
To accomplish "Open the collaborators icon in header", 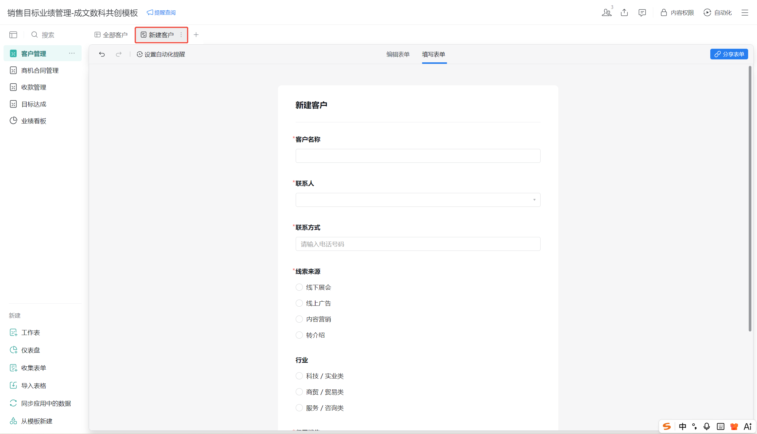I will 606,12.
